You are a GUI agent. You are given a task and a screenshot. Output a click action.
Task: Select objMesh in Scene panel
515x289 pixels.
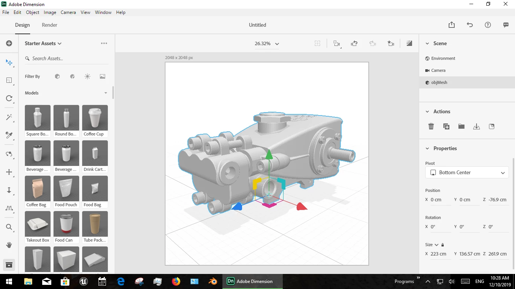tap(467, 82)
